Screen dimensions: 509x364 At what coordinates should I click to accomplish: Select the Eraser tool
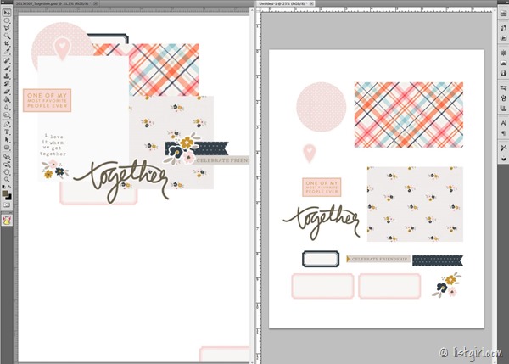coord(7,92)
